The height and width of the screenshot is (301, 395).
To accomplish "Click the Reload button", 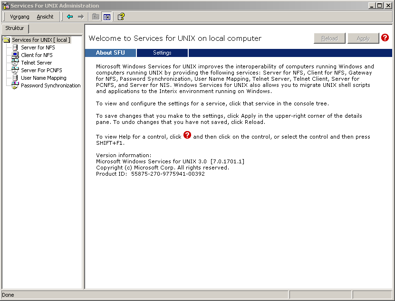I will [x=329, y=38].
